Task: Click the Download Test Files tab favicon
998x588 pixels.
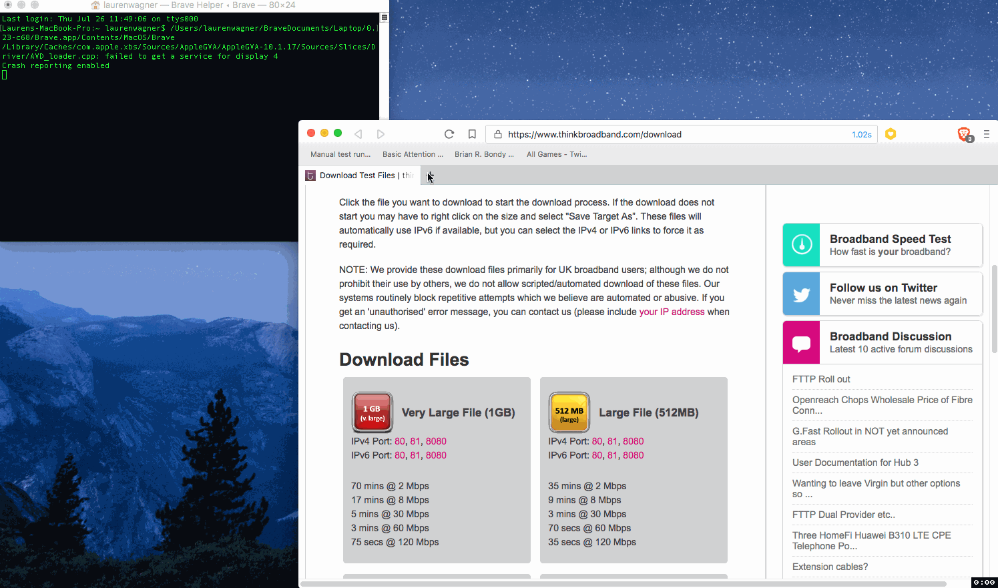Action: [x=310, y=176]
